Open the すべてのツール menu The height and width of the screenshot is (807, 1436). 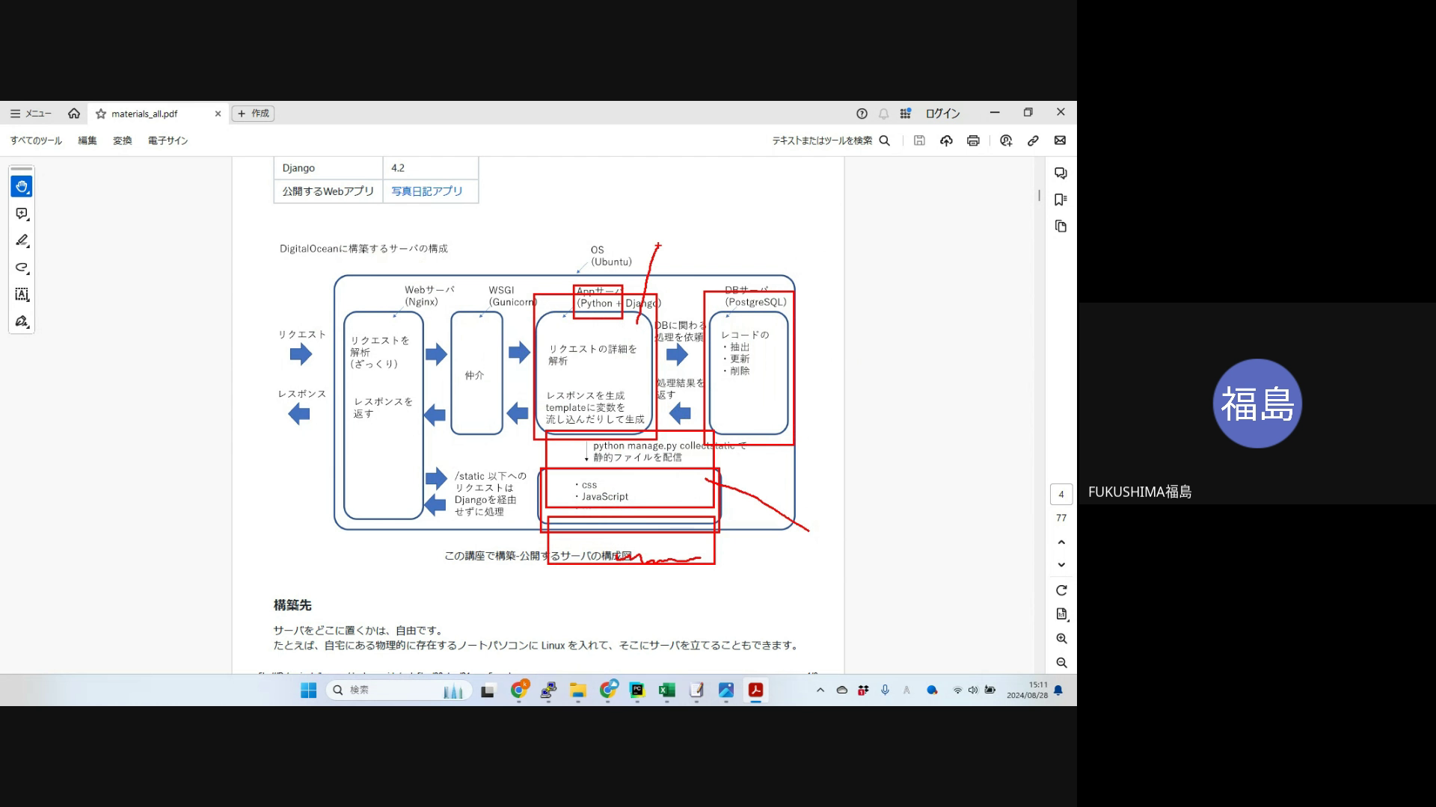36,140
